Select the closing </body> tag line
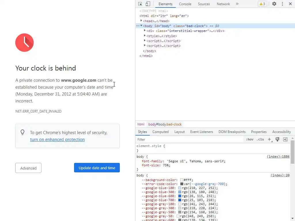295x221 pixels. 150,51
